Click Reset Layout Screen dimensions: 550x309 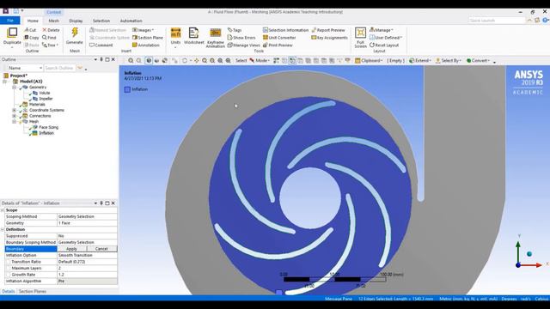[x=384, y=45]
